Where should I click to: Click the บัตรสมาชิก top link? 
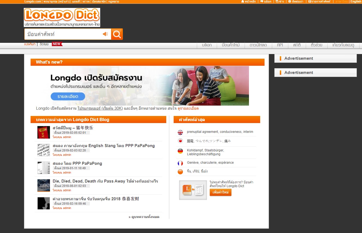point(99,2)
